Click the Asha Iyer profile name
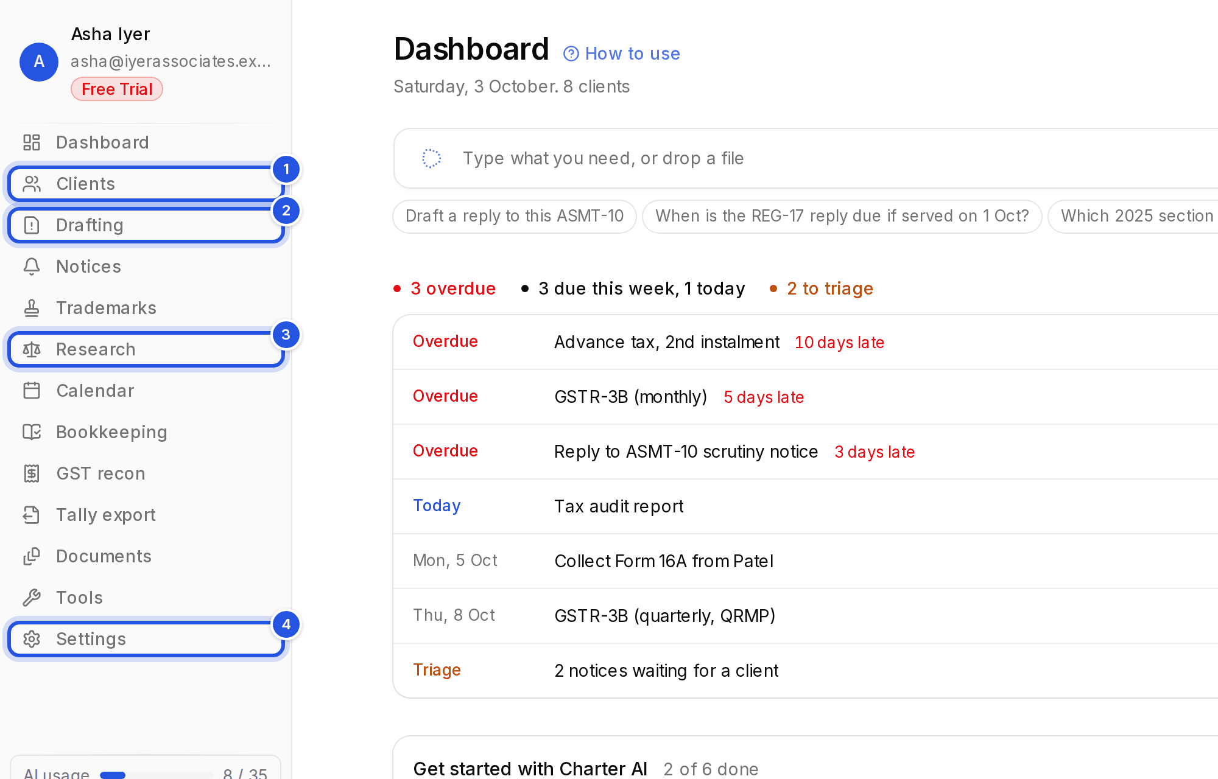This screenshot has width=1218, height=779. 110,34
